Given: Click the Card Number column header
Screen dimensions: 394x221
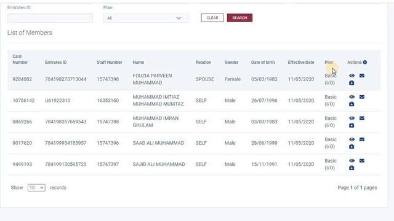Looking at the screenshot, I should pos(20,60).
